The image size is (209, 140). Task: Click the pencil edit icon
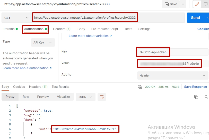click(197, 4)
